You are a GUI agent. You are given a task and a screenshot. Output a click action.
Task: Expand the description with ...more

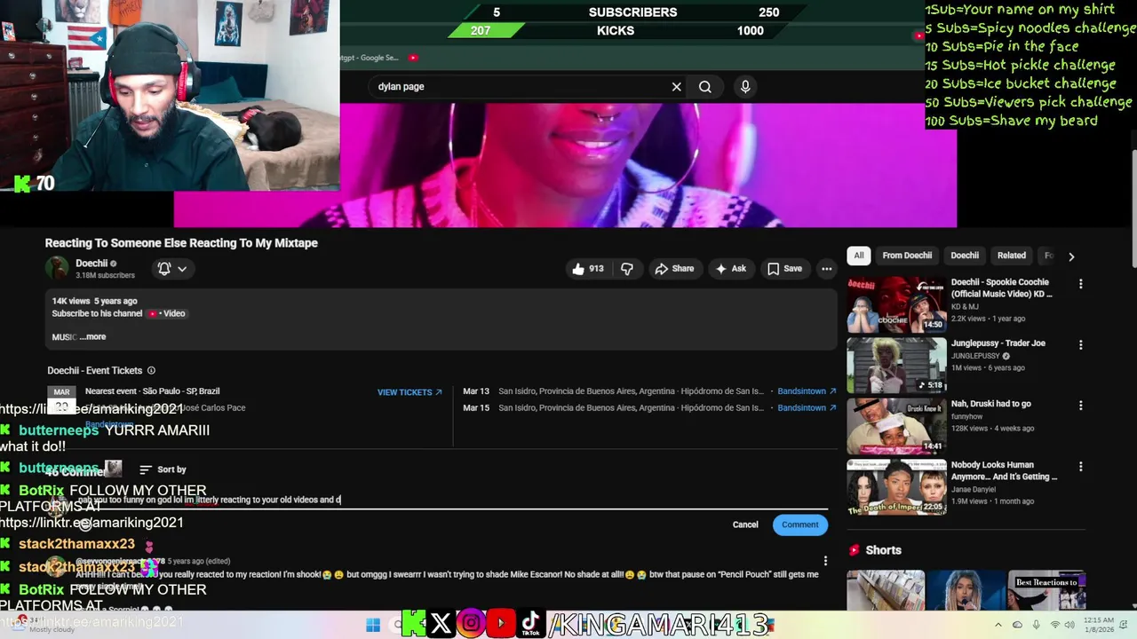coord(92,337)
